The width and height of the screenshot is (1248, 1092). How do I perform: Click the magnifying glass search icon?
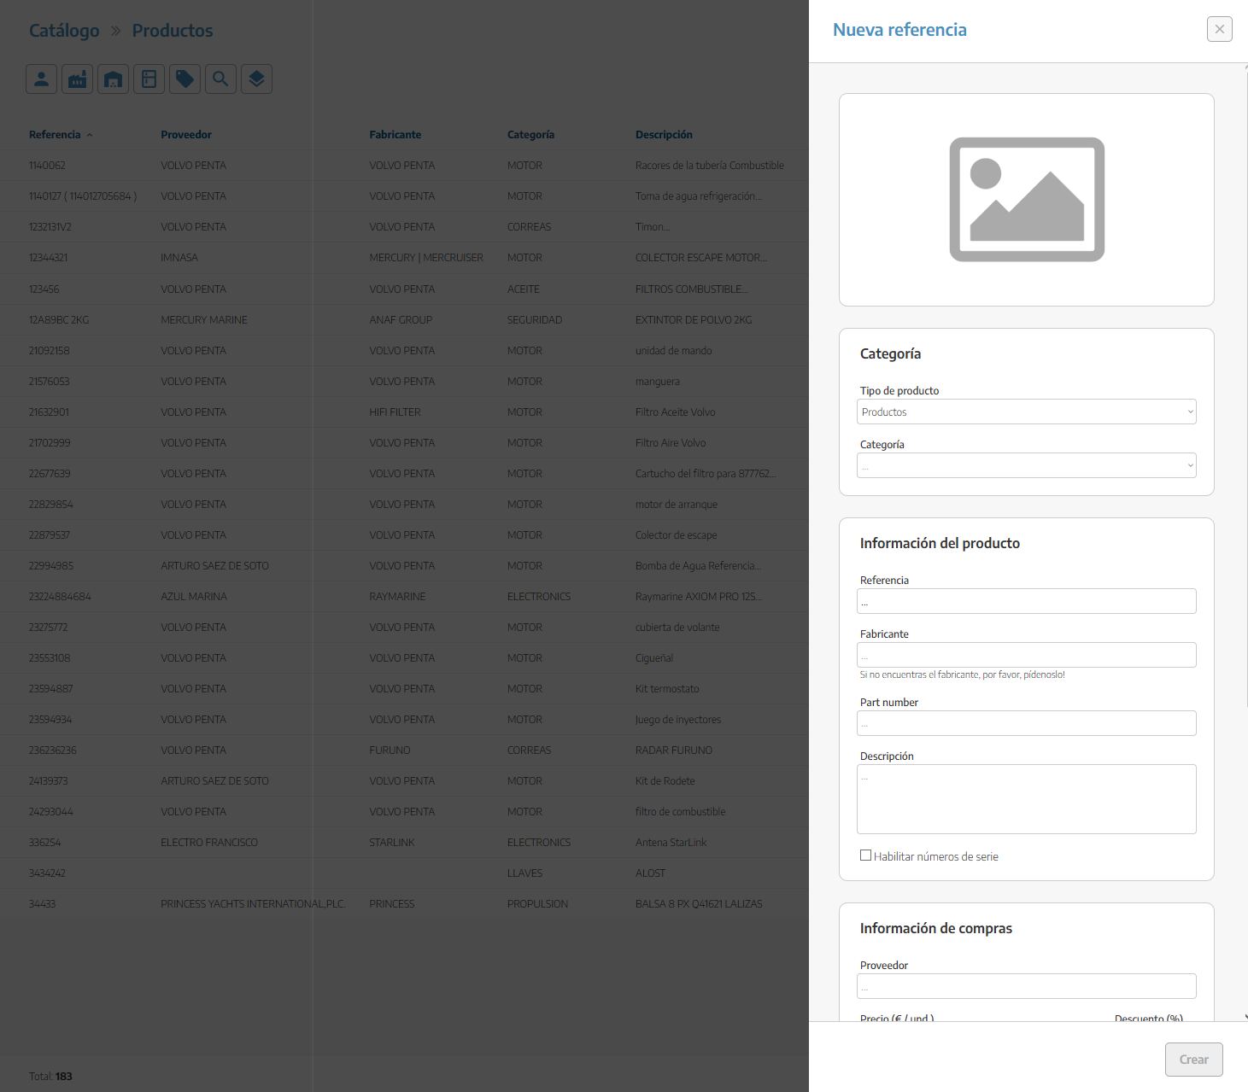click(x=220, y=79)
